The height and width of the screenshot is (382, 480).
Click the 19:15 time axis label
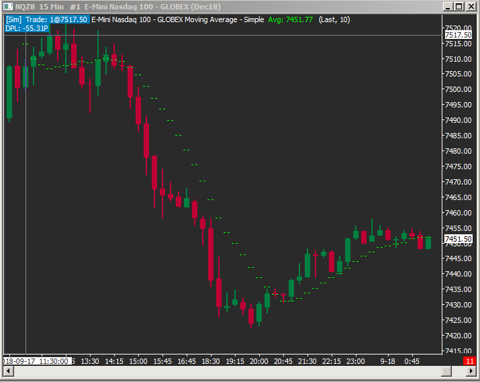(235, 361)
